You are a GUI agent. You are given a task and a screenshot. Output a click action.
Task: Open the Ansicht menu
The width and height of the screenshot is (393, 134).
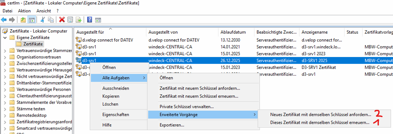pyautogui.click(x=44, y=11)
